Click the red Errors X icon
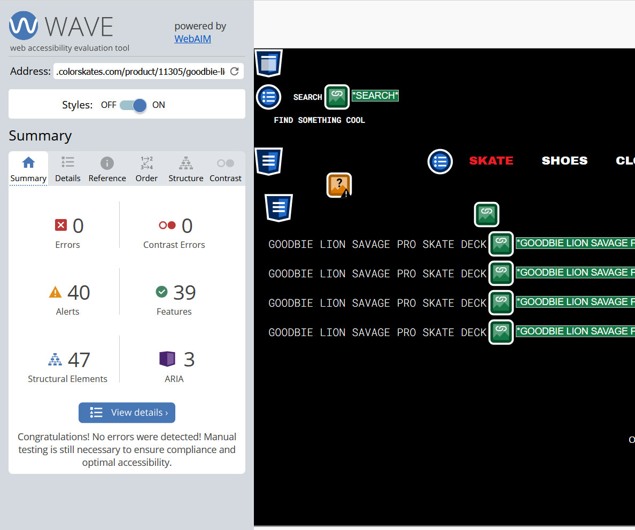The width and height of the screenshot is (635, 530). 61,225
